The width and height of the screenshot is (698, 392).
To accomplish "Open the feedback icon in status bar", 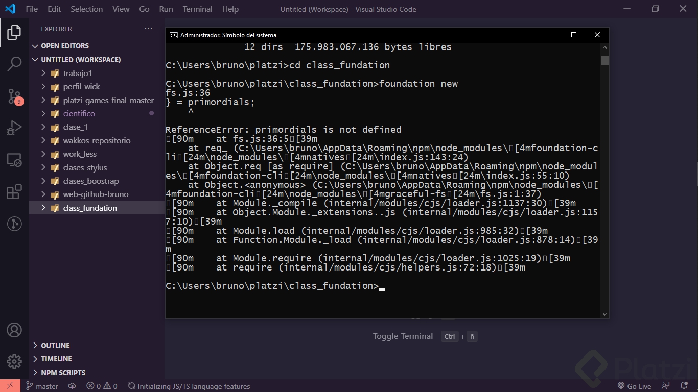I will pyautogui.click(x=665, y=386).
